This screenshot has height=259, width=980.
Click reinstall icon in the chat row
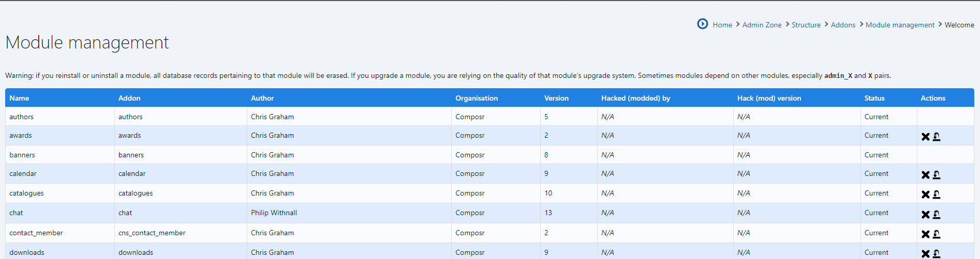937,215
